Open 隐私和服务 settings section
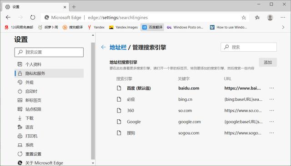The width and height of the screenshot is (291, 166). 49,73
